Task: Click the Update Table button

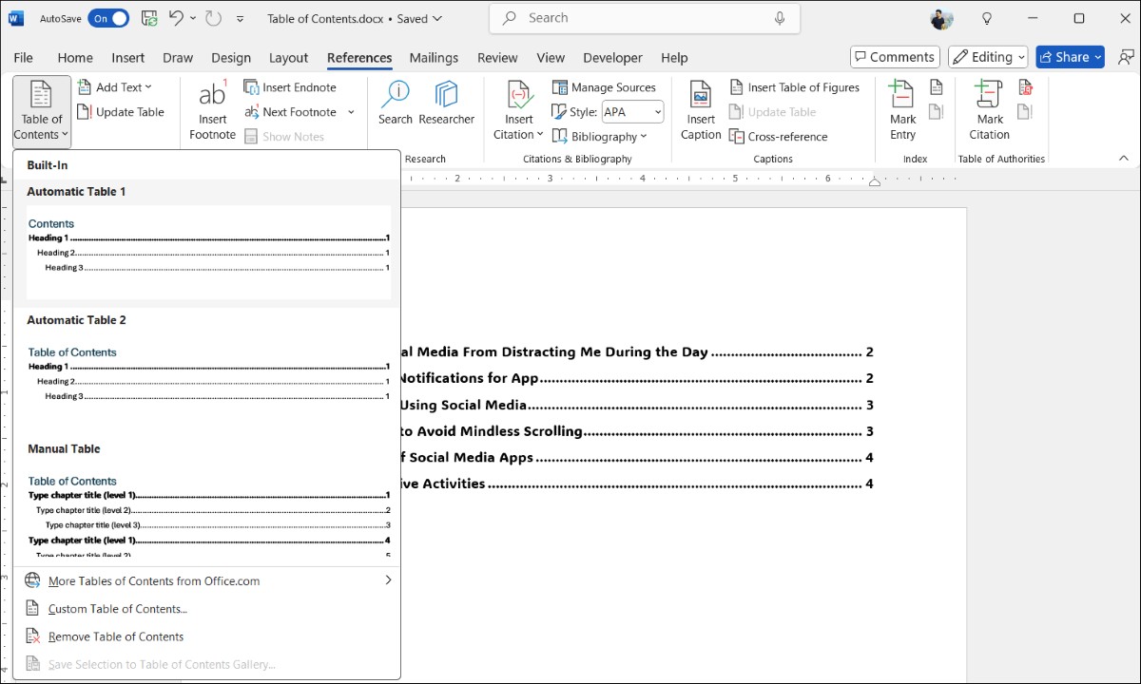Action: point(121,112)
